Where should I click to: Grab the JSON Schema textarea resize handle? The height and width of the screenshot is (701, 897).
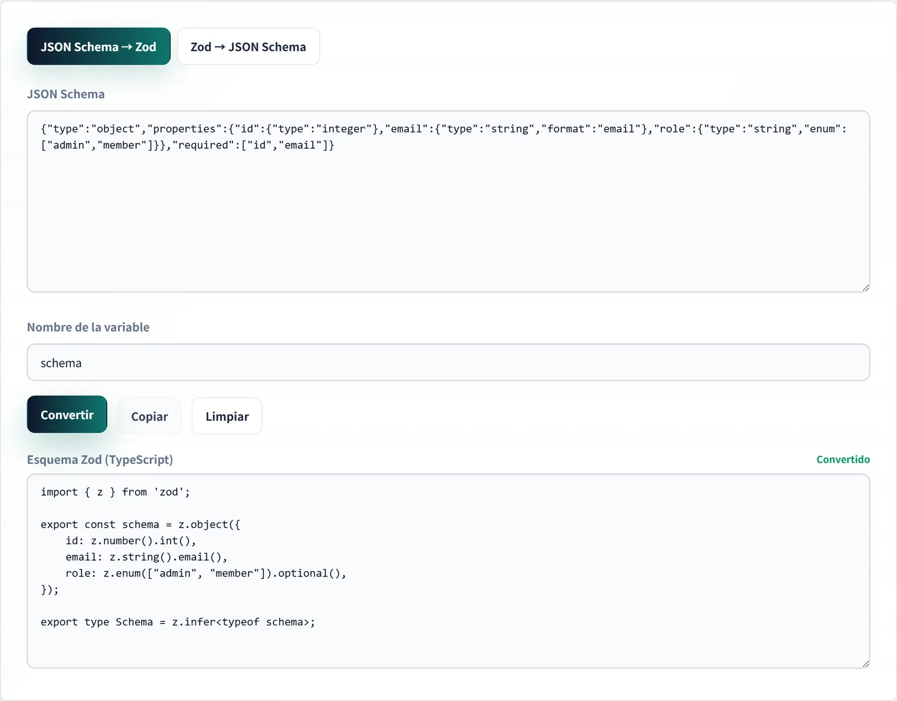click(865, 287)
